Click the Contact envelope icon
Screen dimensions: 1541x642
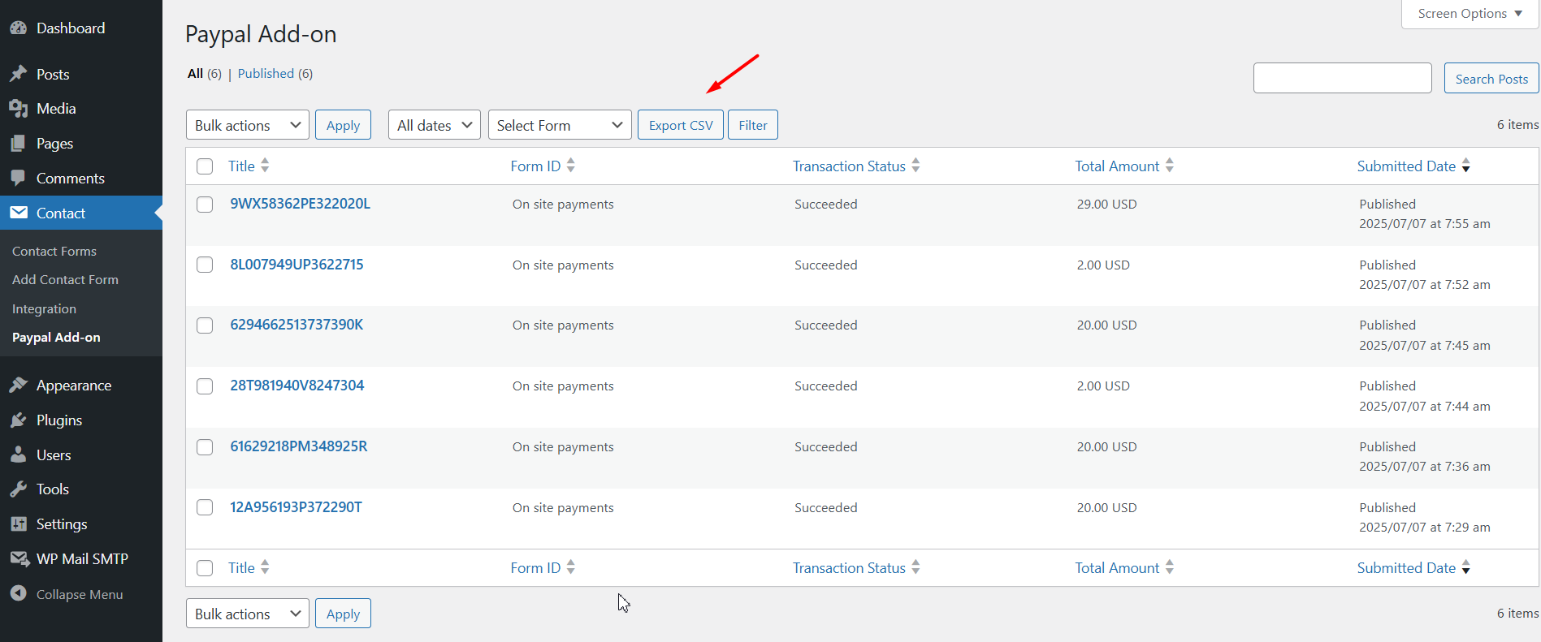tap(19, 213)
